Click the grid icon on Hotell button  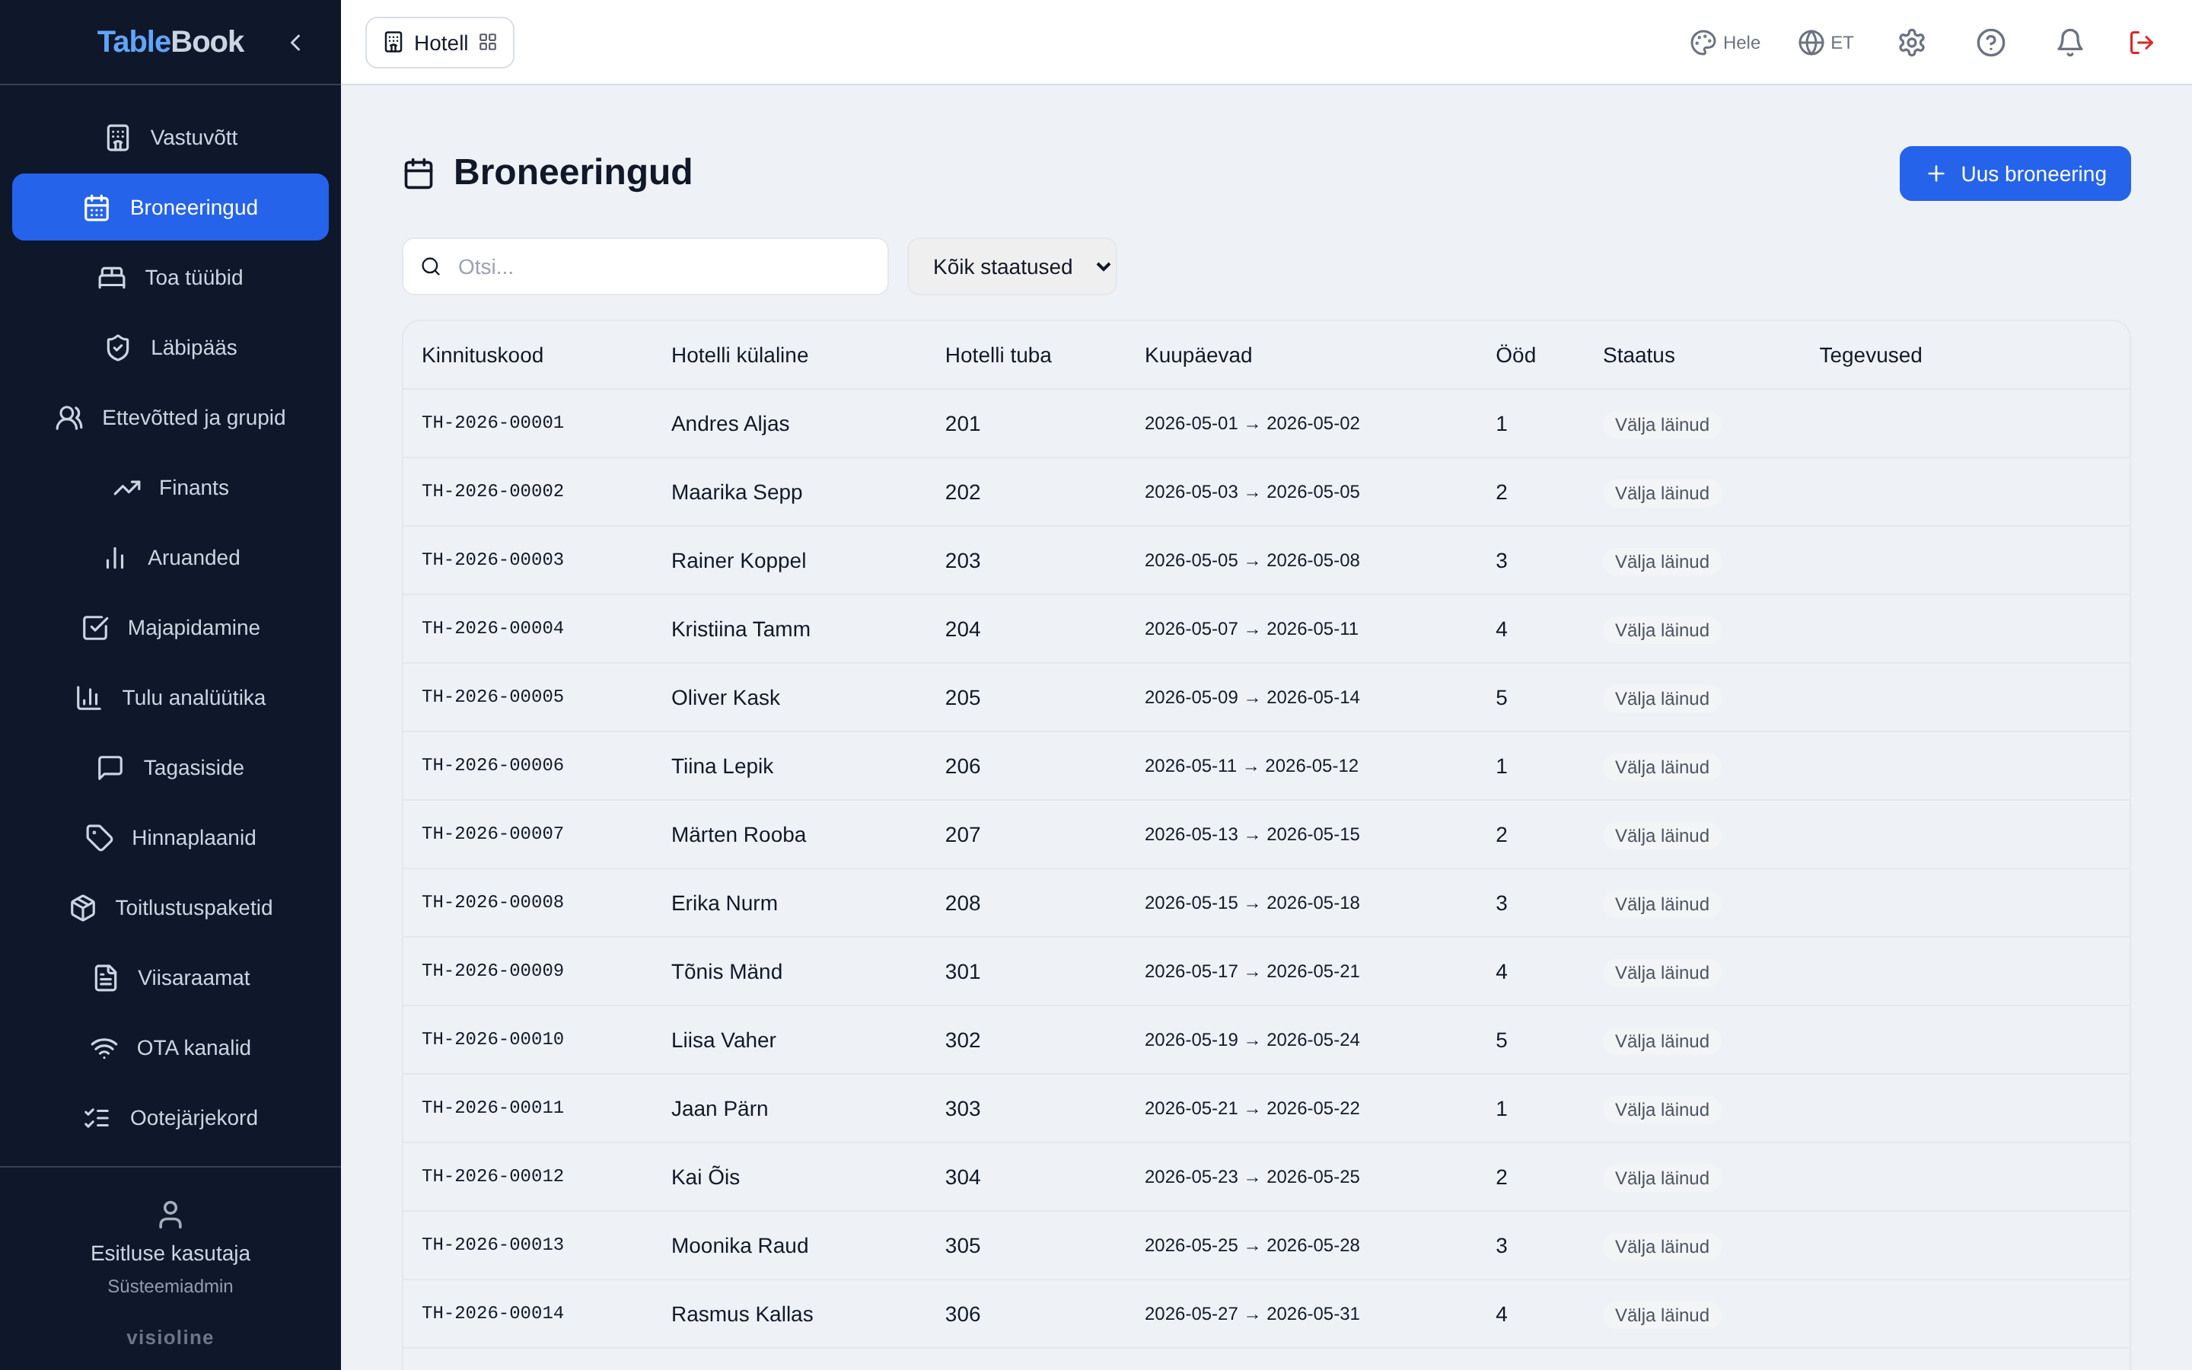(x=488, y=43)
